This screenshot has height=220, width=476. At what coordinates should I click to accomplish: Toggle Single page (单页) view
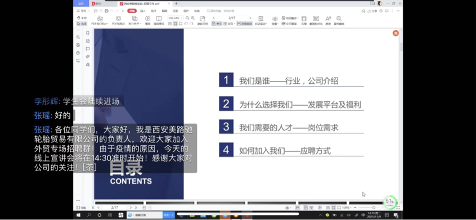point(217,24)
